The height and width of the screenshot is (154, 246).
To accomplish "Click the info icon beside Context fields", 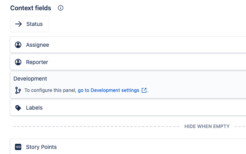I will pos(61,8).
